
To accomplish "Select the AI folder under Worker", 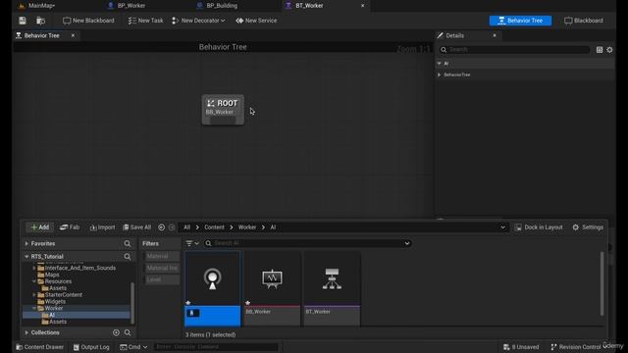I will (51, 315).
